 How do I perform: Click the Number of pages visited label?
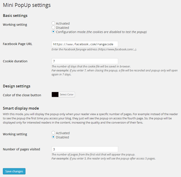21,149
